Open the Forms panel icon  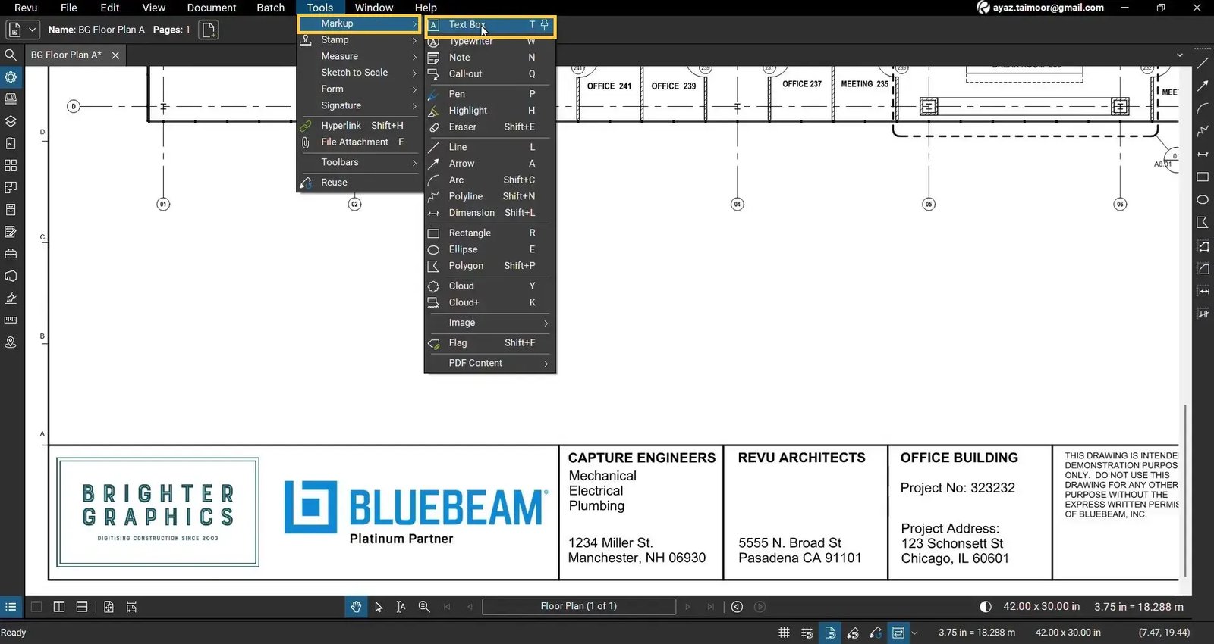11,232
